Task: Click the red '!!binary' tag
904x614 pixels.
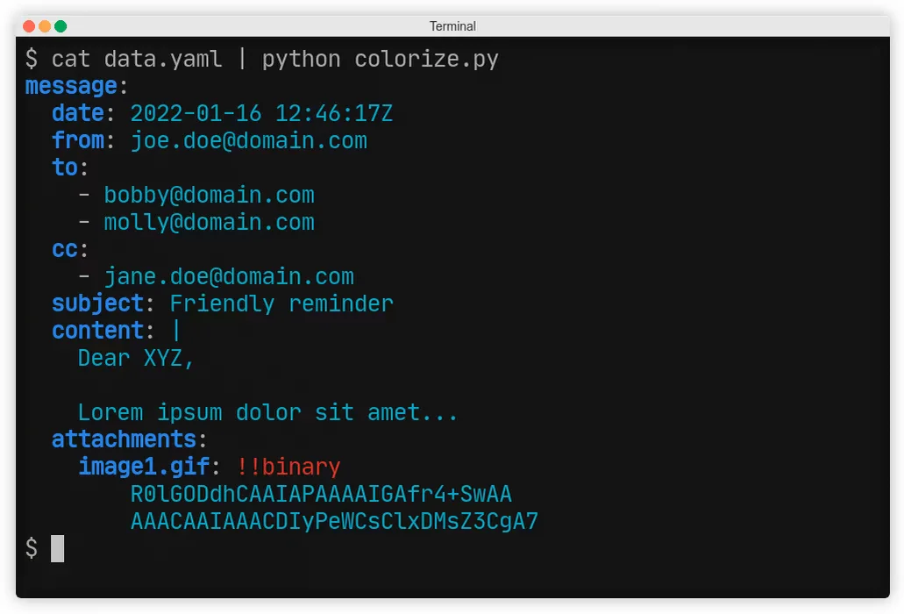Action: (288, 467)
